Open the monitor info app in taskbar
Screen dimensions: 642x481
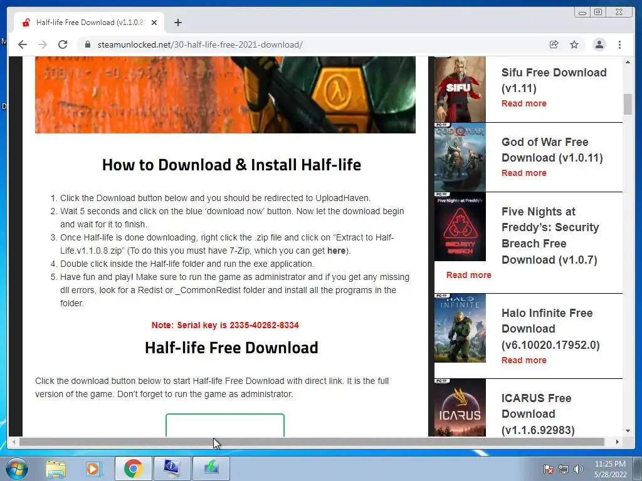(172, 468)
